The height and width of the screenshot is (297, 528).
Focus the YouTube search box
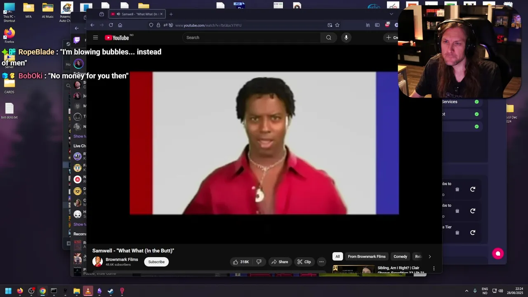tap(252, 38)
